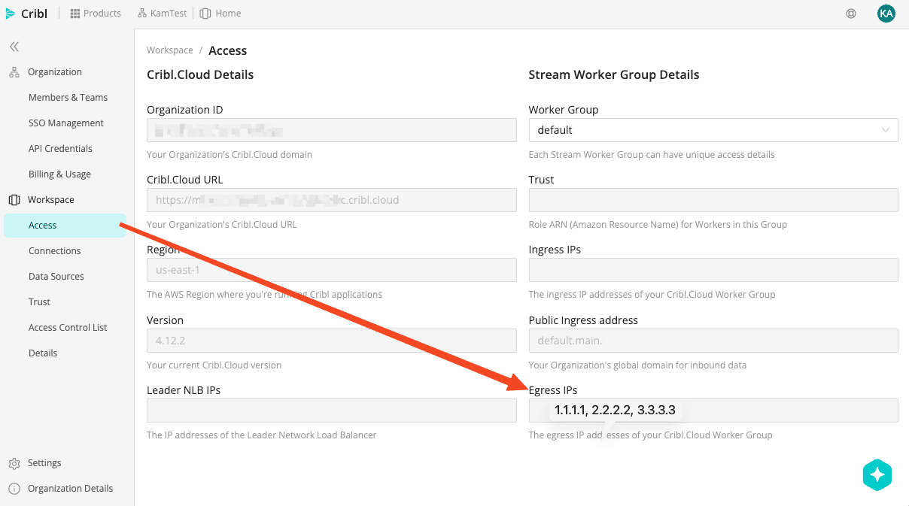Click the help lifebuoy icon
This screenshot has height=506, width=909.
[x=851, y=14]
